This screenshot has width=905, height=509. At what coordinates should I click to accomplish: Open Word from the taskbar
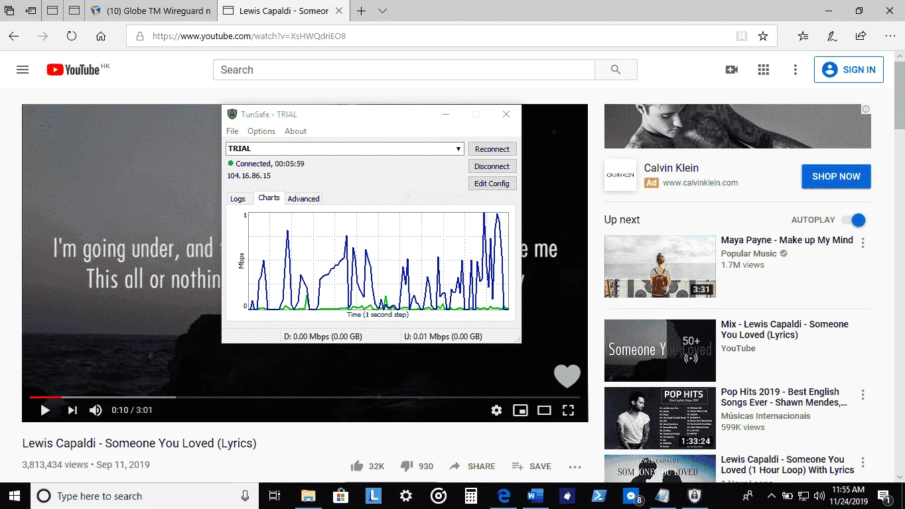[535, 496]
